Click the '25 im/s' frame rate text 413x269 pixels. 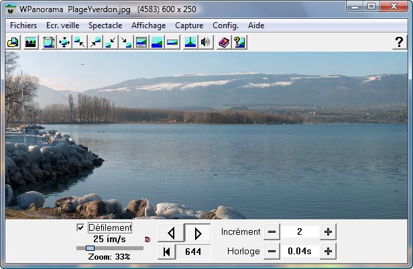[x=109, y=239]
